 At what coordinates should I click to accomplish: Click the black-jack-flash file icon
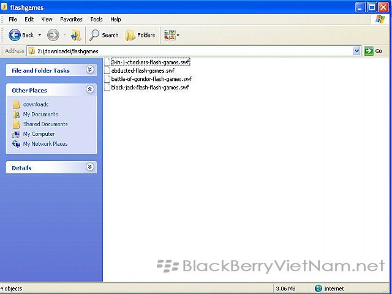point(107,87)
